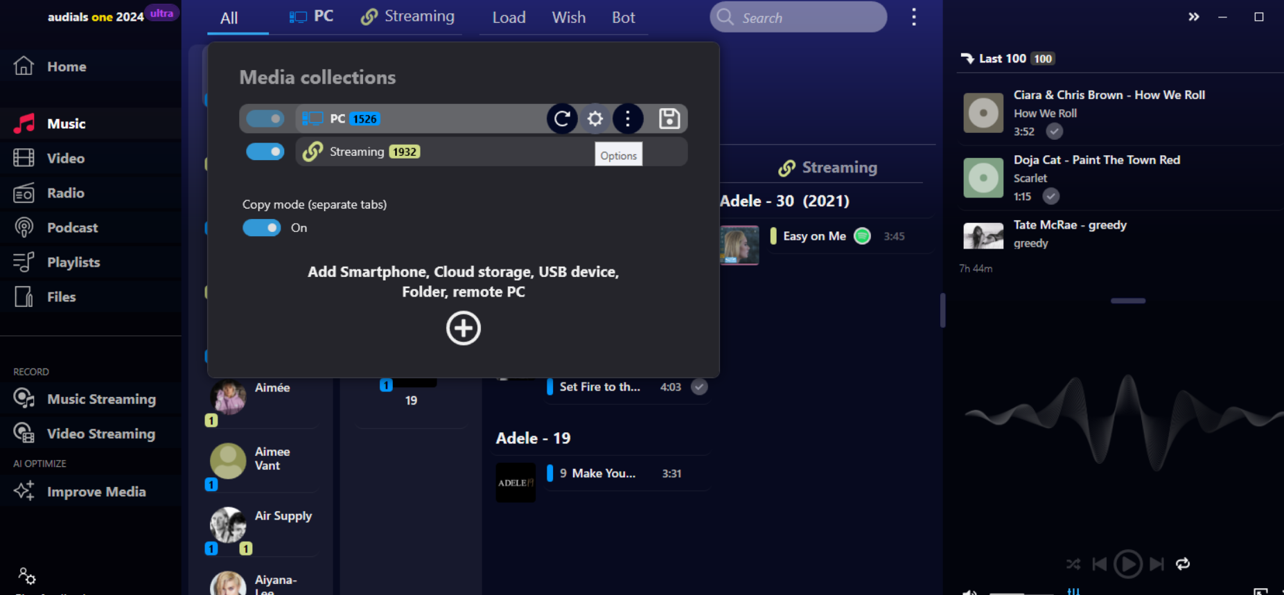Collapse the player panel with the double chevron
1284x595 pixels.
point(1193,17)
